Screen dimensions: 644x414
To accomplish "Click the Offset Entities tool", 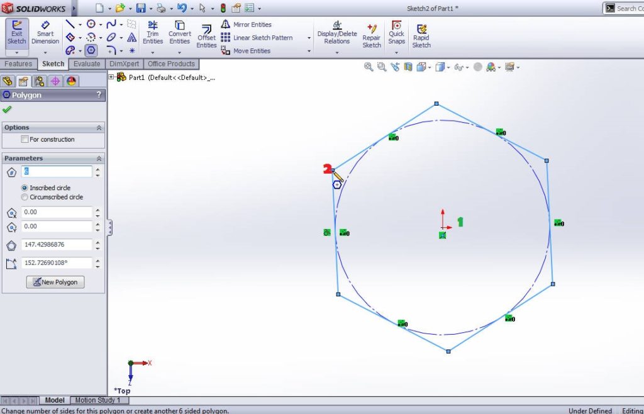I will [x=206, y=36].
